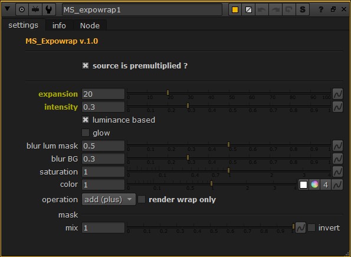Open animation menu for expansion knob

coord(337,94)
